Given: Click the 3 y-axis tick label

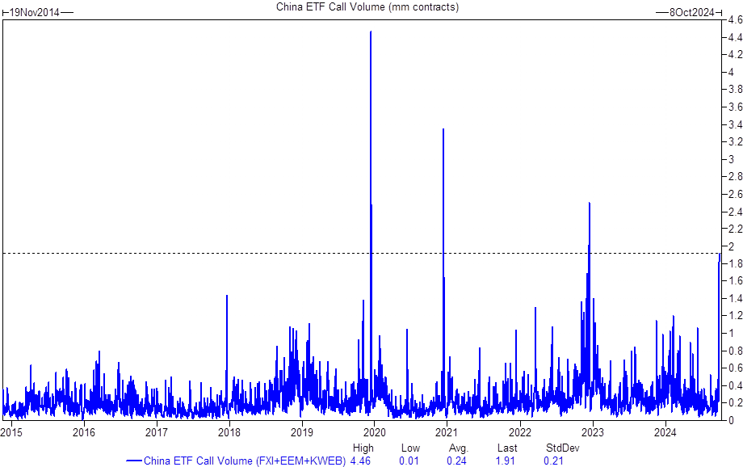Looking at the screenshot, I should [x=733, y=159].
